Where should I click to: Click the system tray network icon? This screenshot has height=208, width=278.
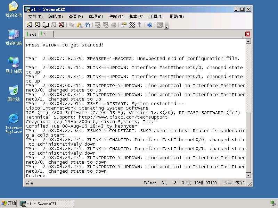[273, 204]
